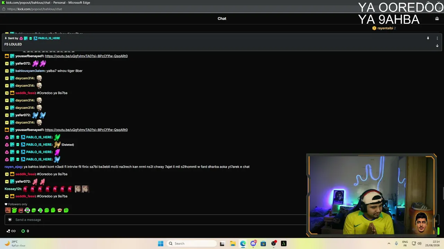
Task: Open the pinned message three-dot options
Action: pos(437,38)
